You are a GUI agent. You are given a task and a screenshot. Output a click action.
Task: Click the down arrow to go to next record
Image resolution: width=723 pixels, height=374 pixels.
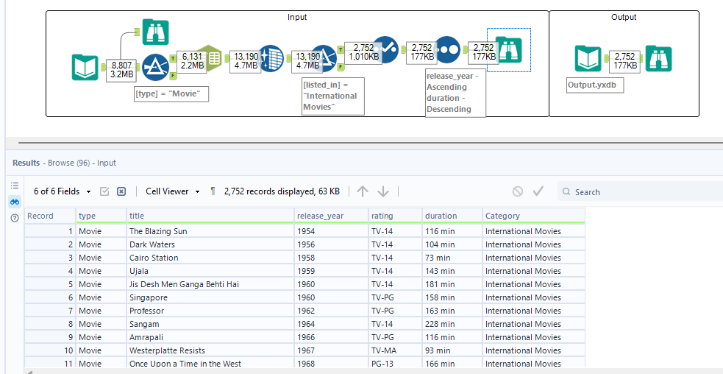(383, 191)
